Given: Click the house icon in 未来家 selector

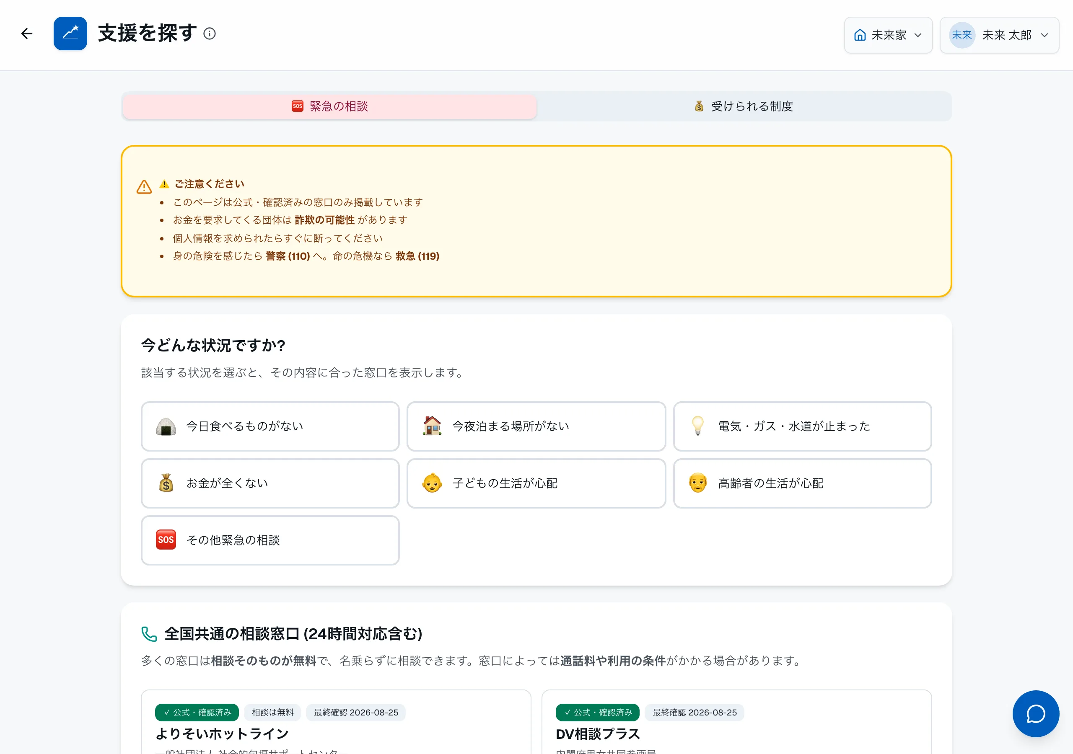Looking at the screenshot, I should point(860,35).
